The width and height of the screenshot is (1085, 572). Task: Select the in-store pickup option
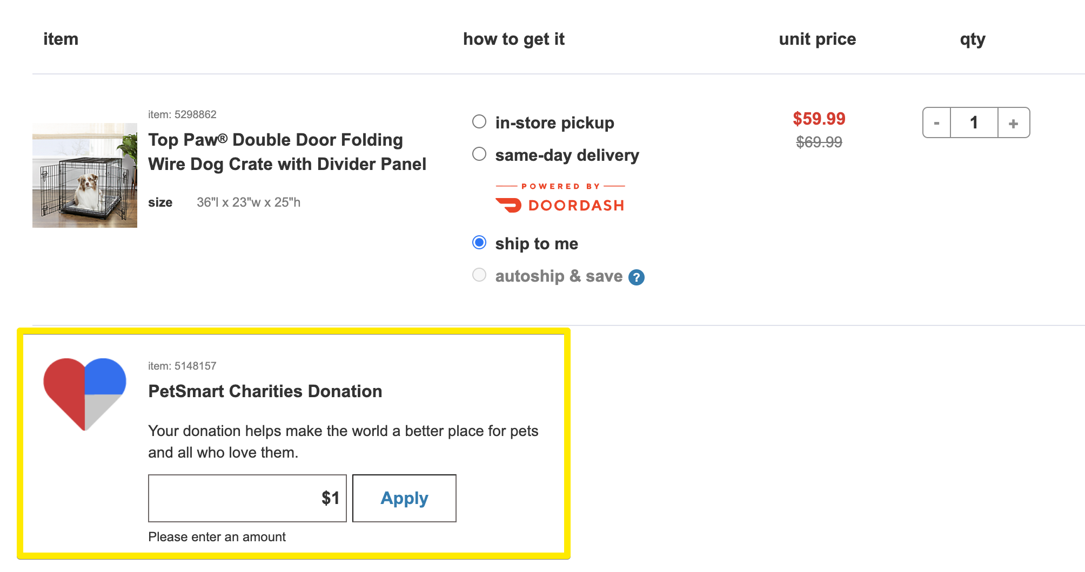(479, 122)
